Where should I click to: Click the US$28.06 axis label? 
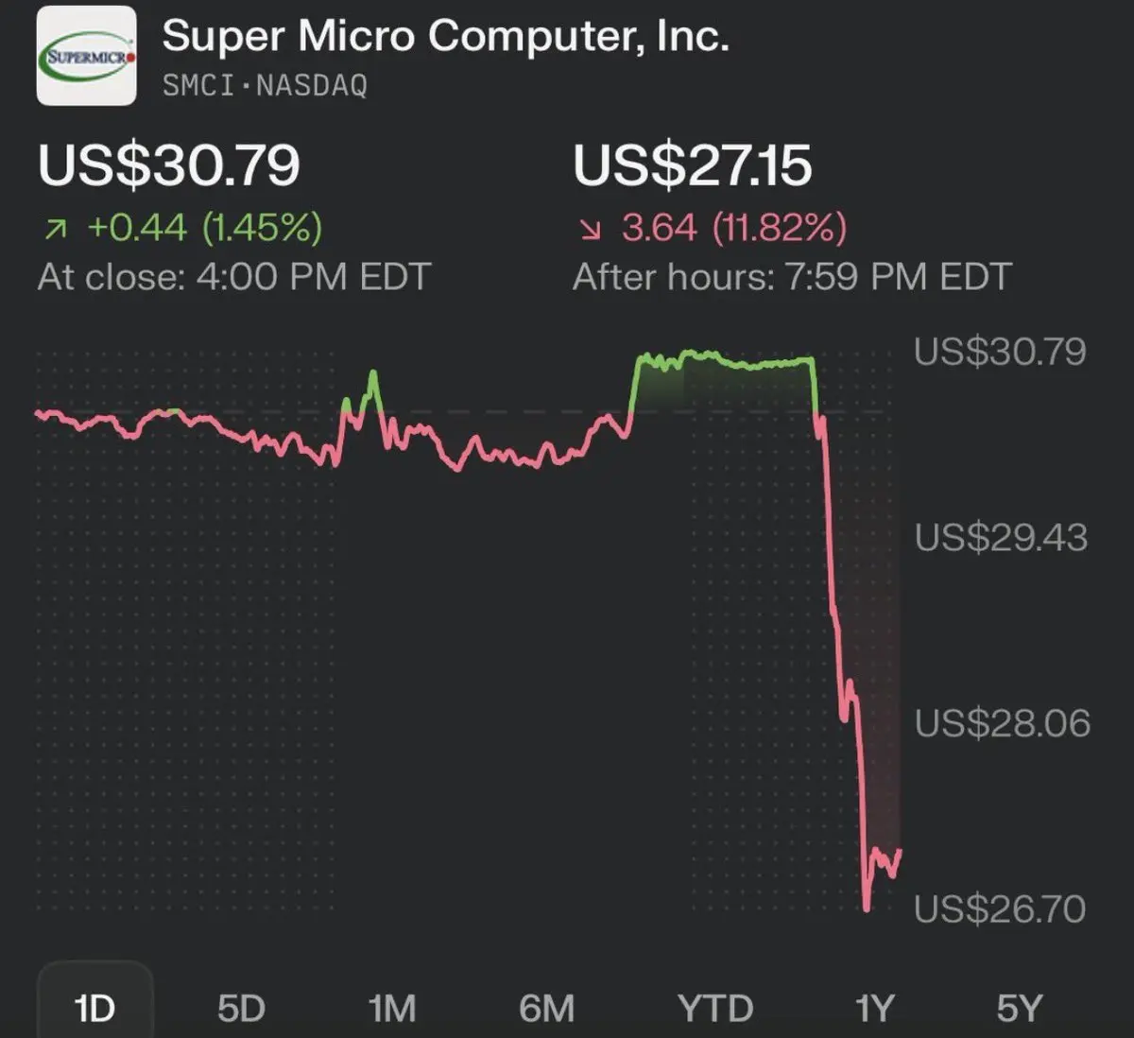(1002, 724)
